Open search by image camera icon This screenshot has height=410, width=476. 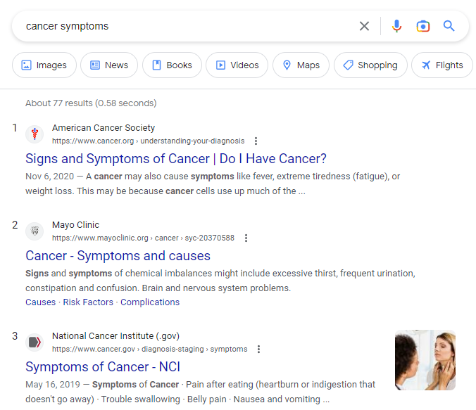(x=422, y=26)
